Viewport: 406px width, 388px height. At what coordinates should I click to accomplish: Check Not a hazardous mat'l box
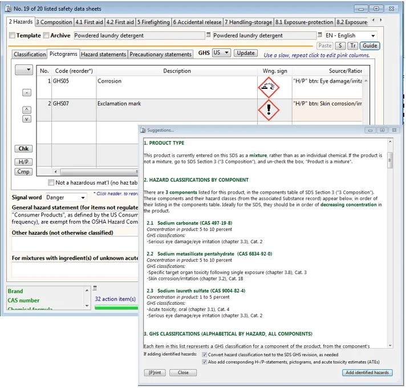pyautogui.click(x=51, y=183)
